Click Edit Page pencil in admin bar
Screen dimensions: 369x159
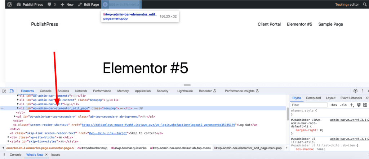89,4
